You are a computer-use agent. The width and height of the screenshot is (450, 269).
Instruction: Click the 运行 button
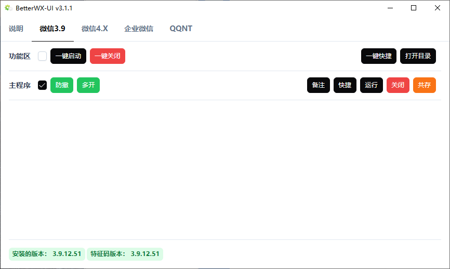tap(372, 85)
